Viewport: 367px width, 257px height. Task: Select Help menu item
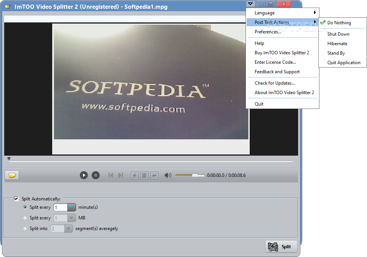tap(282, 43)
